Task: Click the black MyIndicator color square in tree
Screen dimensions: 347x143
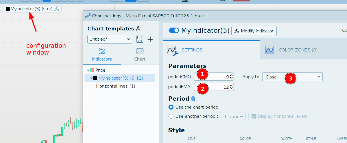Action: 95,78
